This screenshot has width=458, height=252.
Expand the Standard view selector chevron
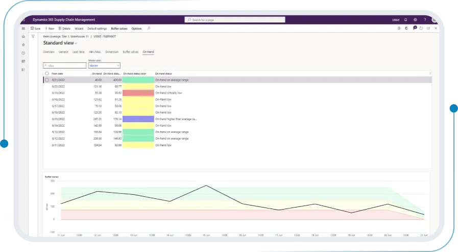click(76, 43)
